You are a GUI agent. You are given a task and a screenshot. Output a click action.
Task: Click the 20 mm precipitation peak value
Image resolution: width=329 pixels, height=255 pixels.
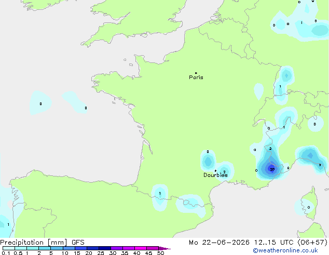(272, 169)
